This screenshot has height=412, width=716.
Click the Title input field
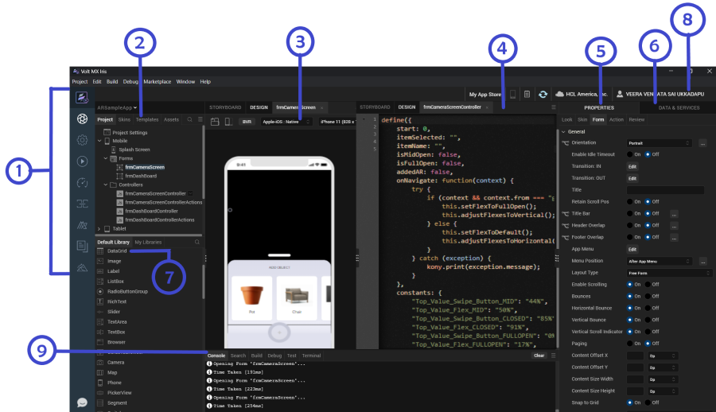click(665, 190)
